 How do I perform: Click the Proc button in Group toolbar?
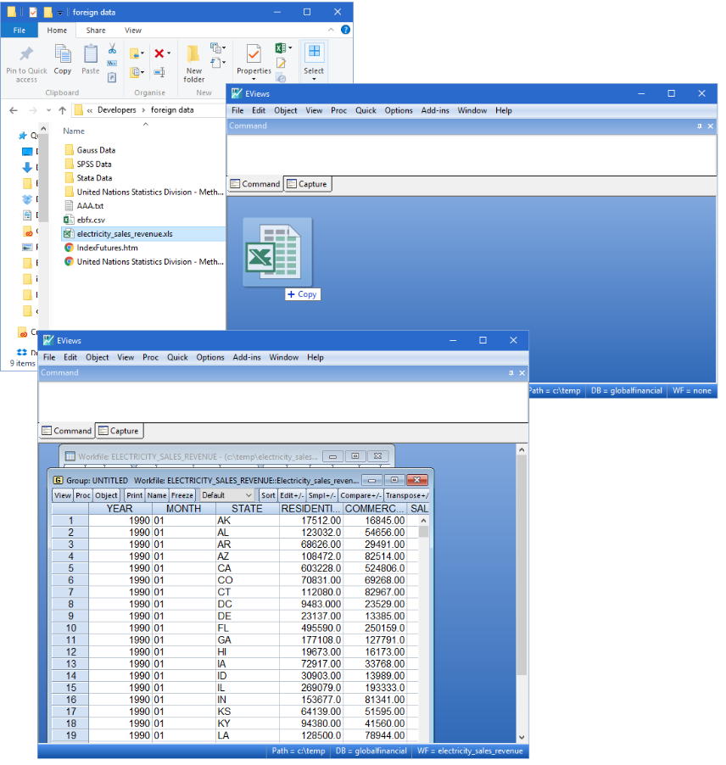pyautogui.click(x=83, y=495)
